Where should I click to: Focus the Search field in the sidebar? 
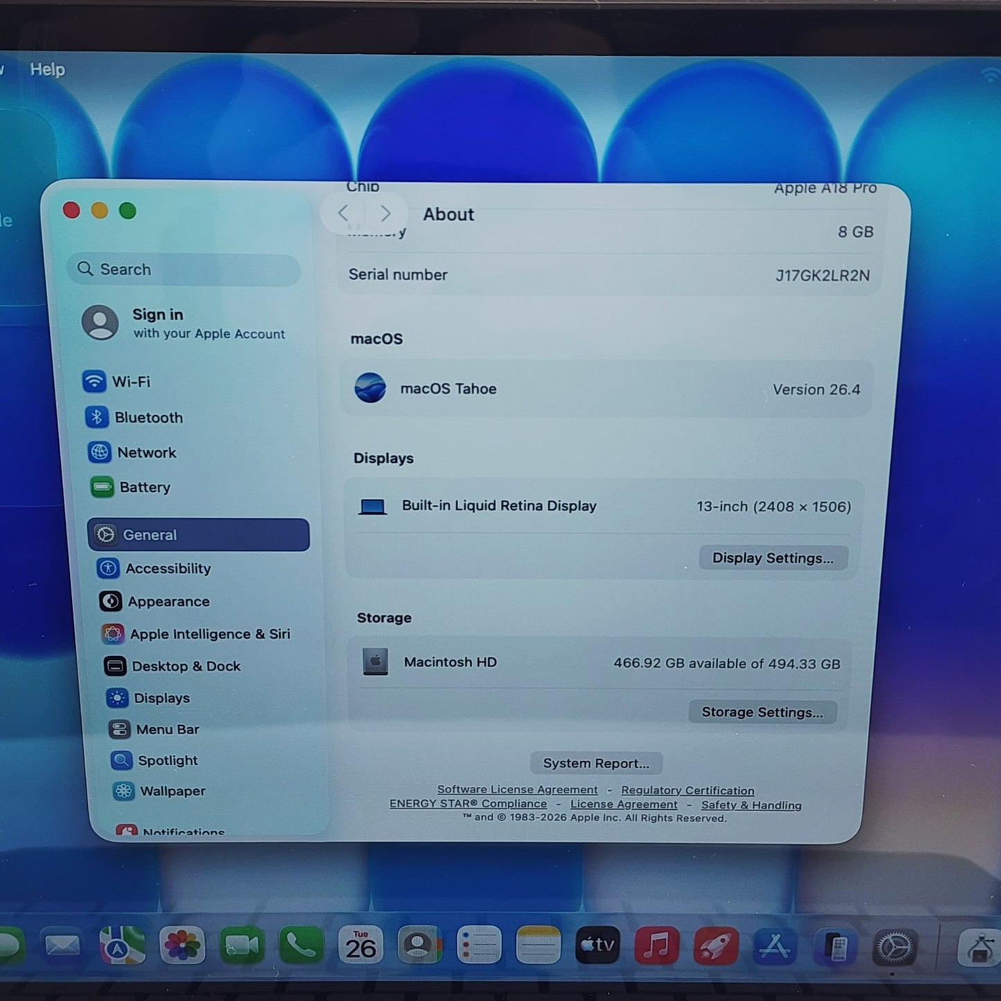(x=184, y=269)
